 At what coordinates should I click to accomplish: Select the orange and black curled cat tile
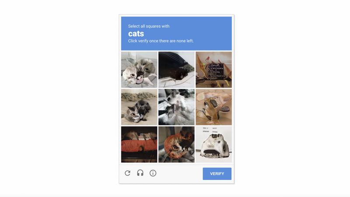pyautogui.click(x=176, y=144)
